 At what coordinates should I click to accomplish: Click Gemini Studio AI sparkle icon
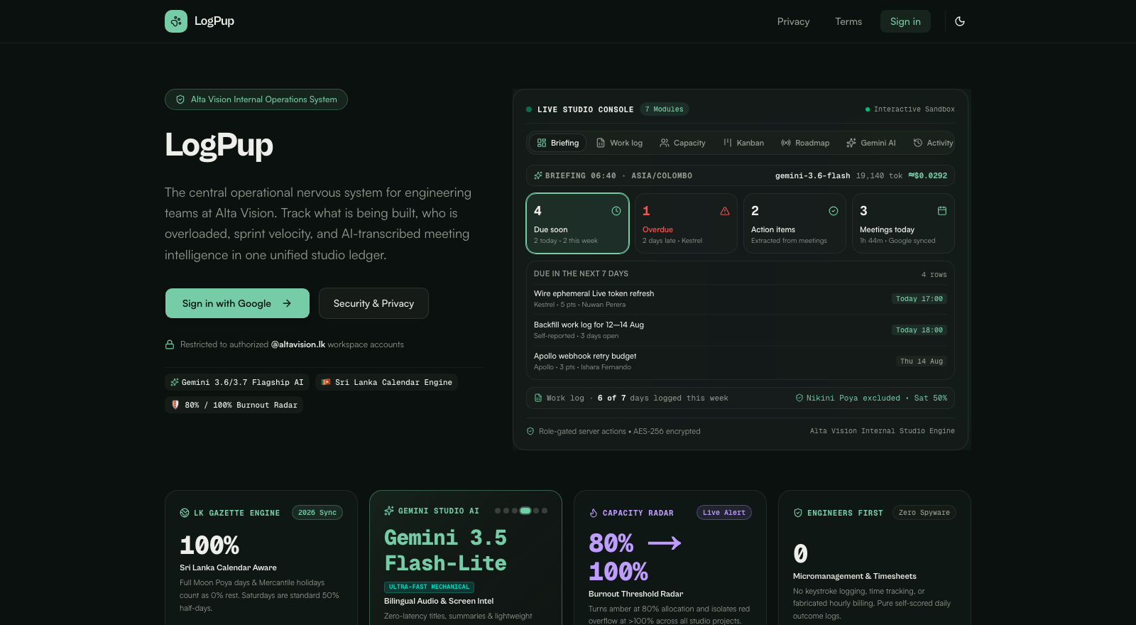pos(389,511)
